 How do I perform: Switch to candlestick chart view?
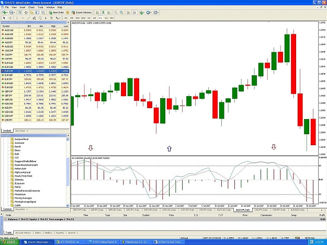(103, 13)
